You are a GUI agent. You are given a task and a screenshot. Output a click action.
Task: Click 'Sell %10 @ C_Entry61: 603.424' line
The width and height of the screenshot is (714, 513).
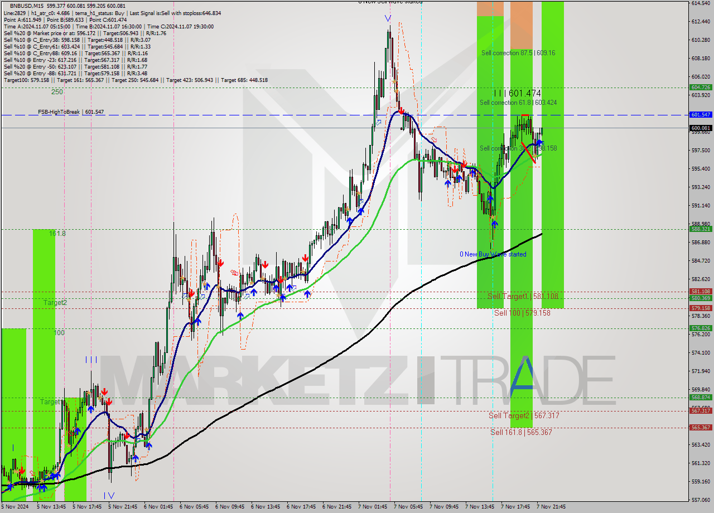[77, 46]
